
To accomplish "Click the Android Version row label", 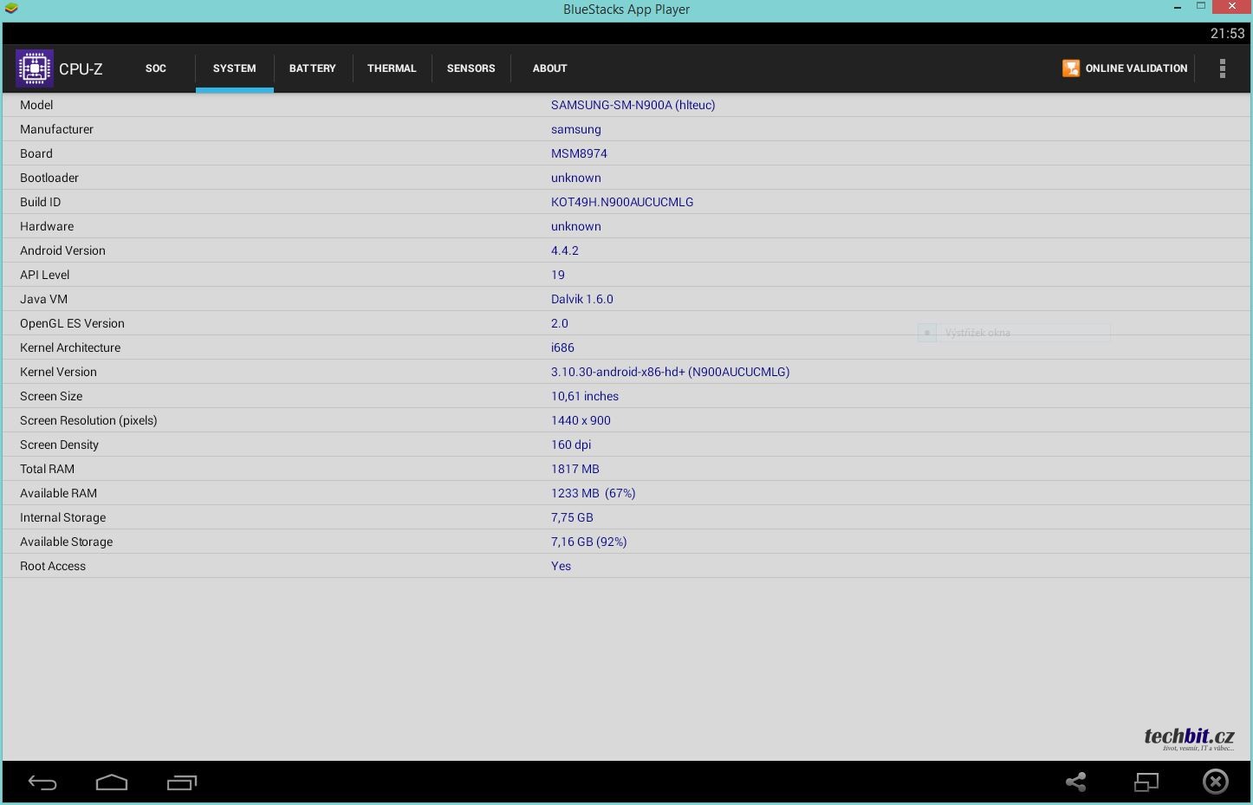I will click(62, 250).
